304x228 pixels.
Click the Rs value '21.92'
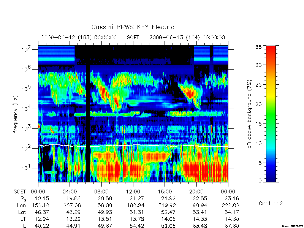point(168,198)
